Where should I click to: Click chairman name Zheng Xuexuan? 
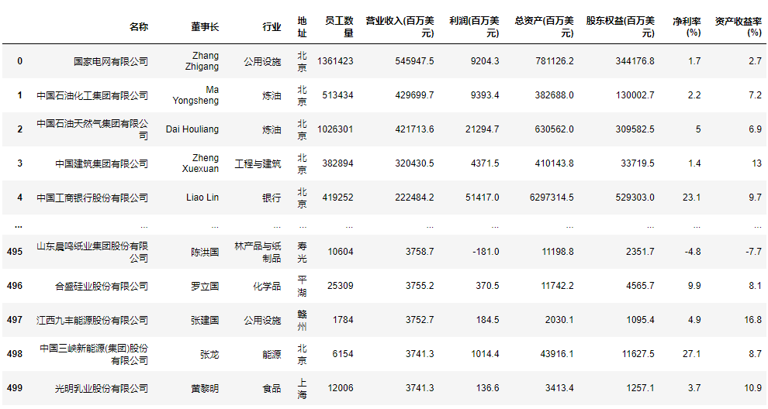[x=200, y=163]
